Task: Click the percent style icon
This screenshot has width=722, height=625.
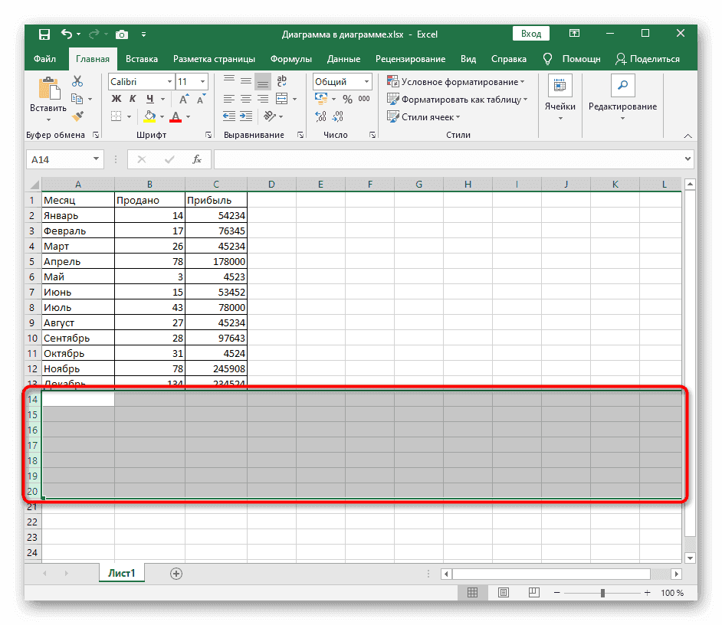Action: tap(347, 100)
